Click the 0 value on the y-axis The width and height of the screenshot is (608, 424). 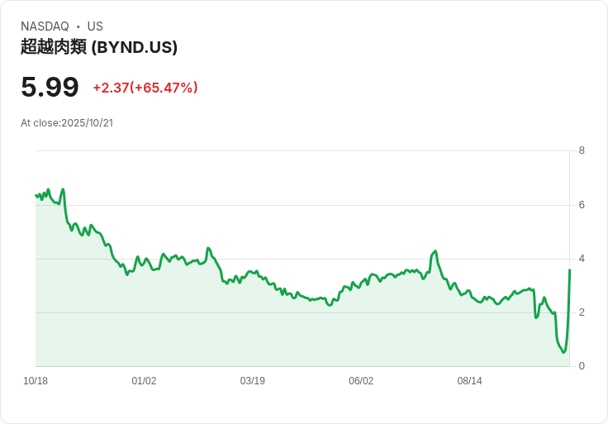point(582,366)
